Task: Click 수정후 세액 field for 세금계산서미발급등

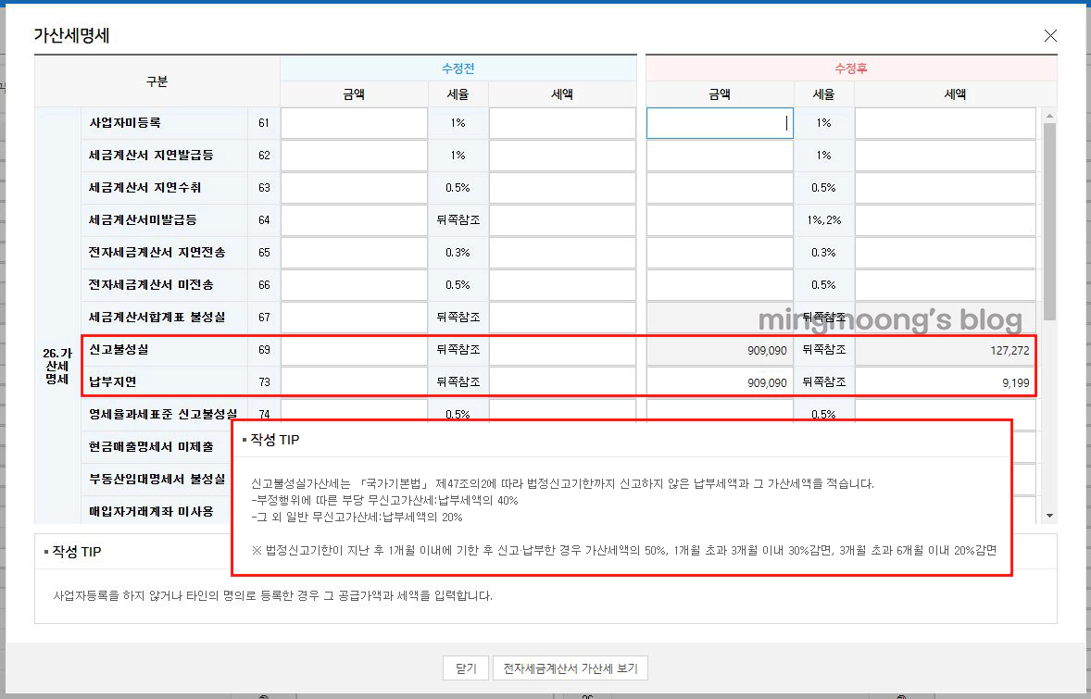Action: tap(945, 219)
